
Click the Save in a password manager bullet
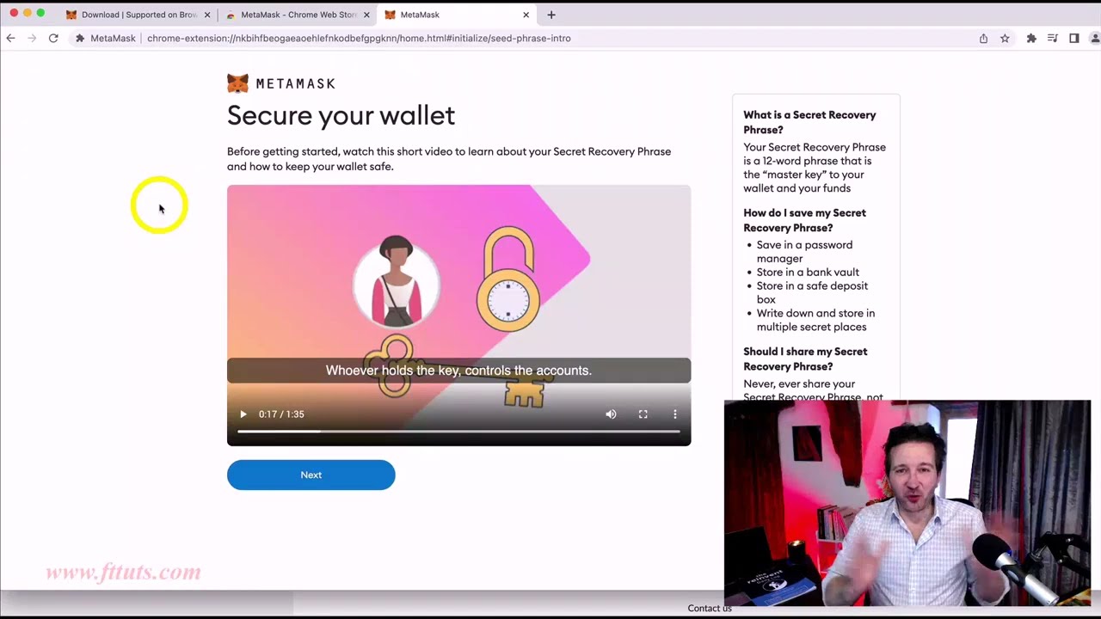(x=804, y=252)
